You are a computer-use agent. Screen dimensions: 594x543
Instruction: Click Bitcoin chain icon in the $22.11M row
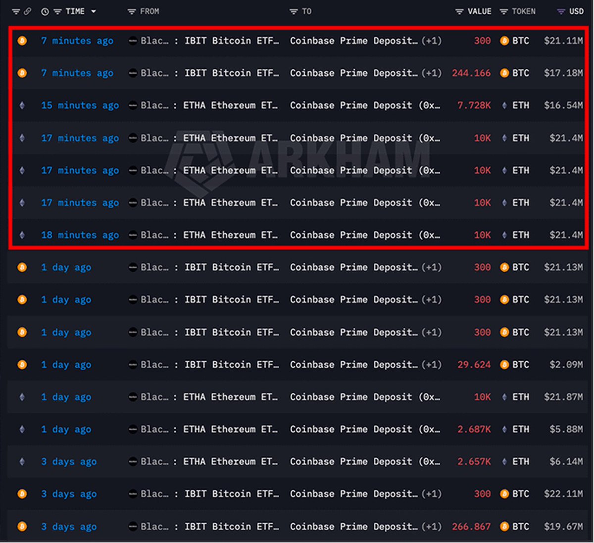(x=22, y=494)
